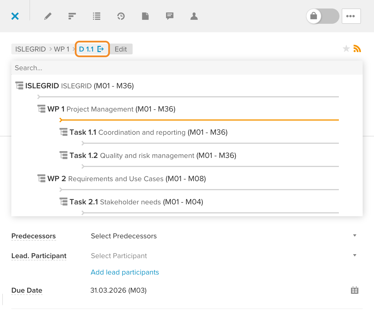Focus the Search... field
The image size is (374, 317).
coord(187,68)
